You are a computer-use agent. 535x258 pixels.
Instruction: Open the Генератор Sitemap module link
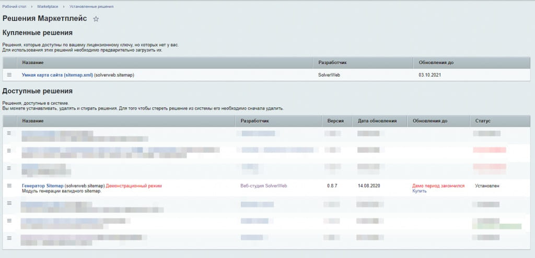tap(42, 186)
